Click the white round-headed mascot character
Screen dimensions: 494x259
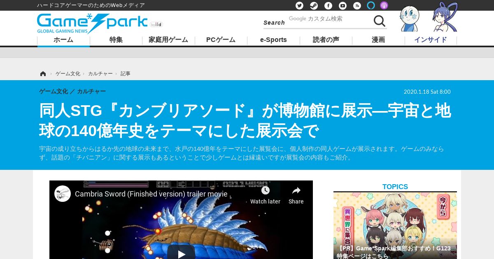(410, 19)
